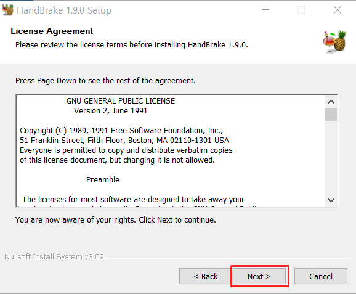
Task: Click the 'HandBrake 1.9.0 Setup' title text
Action: click(64, 10)
